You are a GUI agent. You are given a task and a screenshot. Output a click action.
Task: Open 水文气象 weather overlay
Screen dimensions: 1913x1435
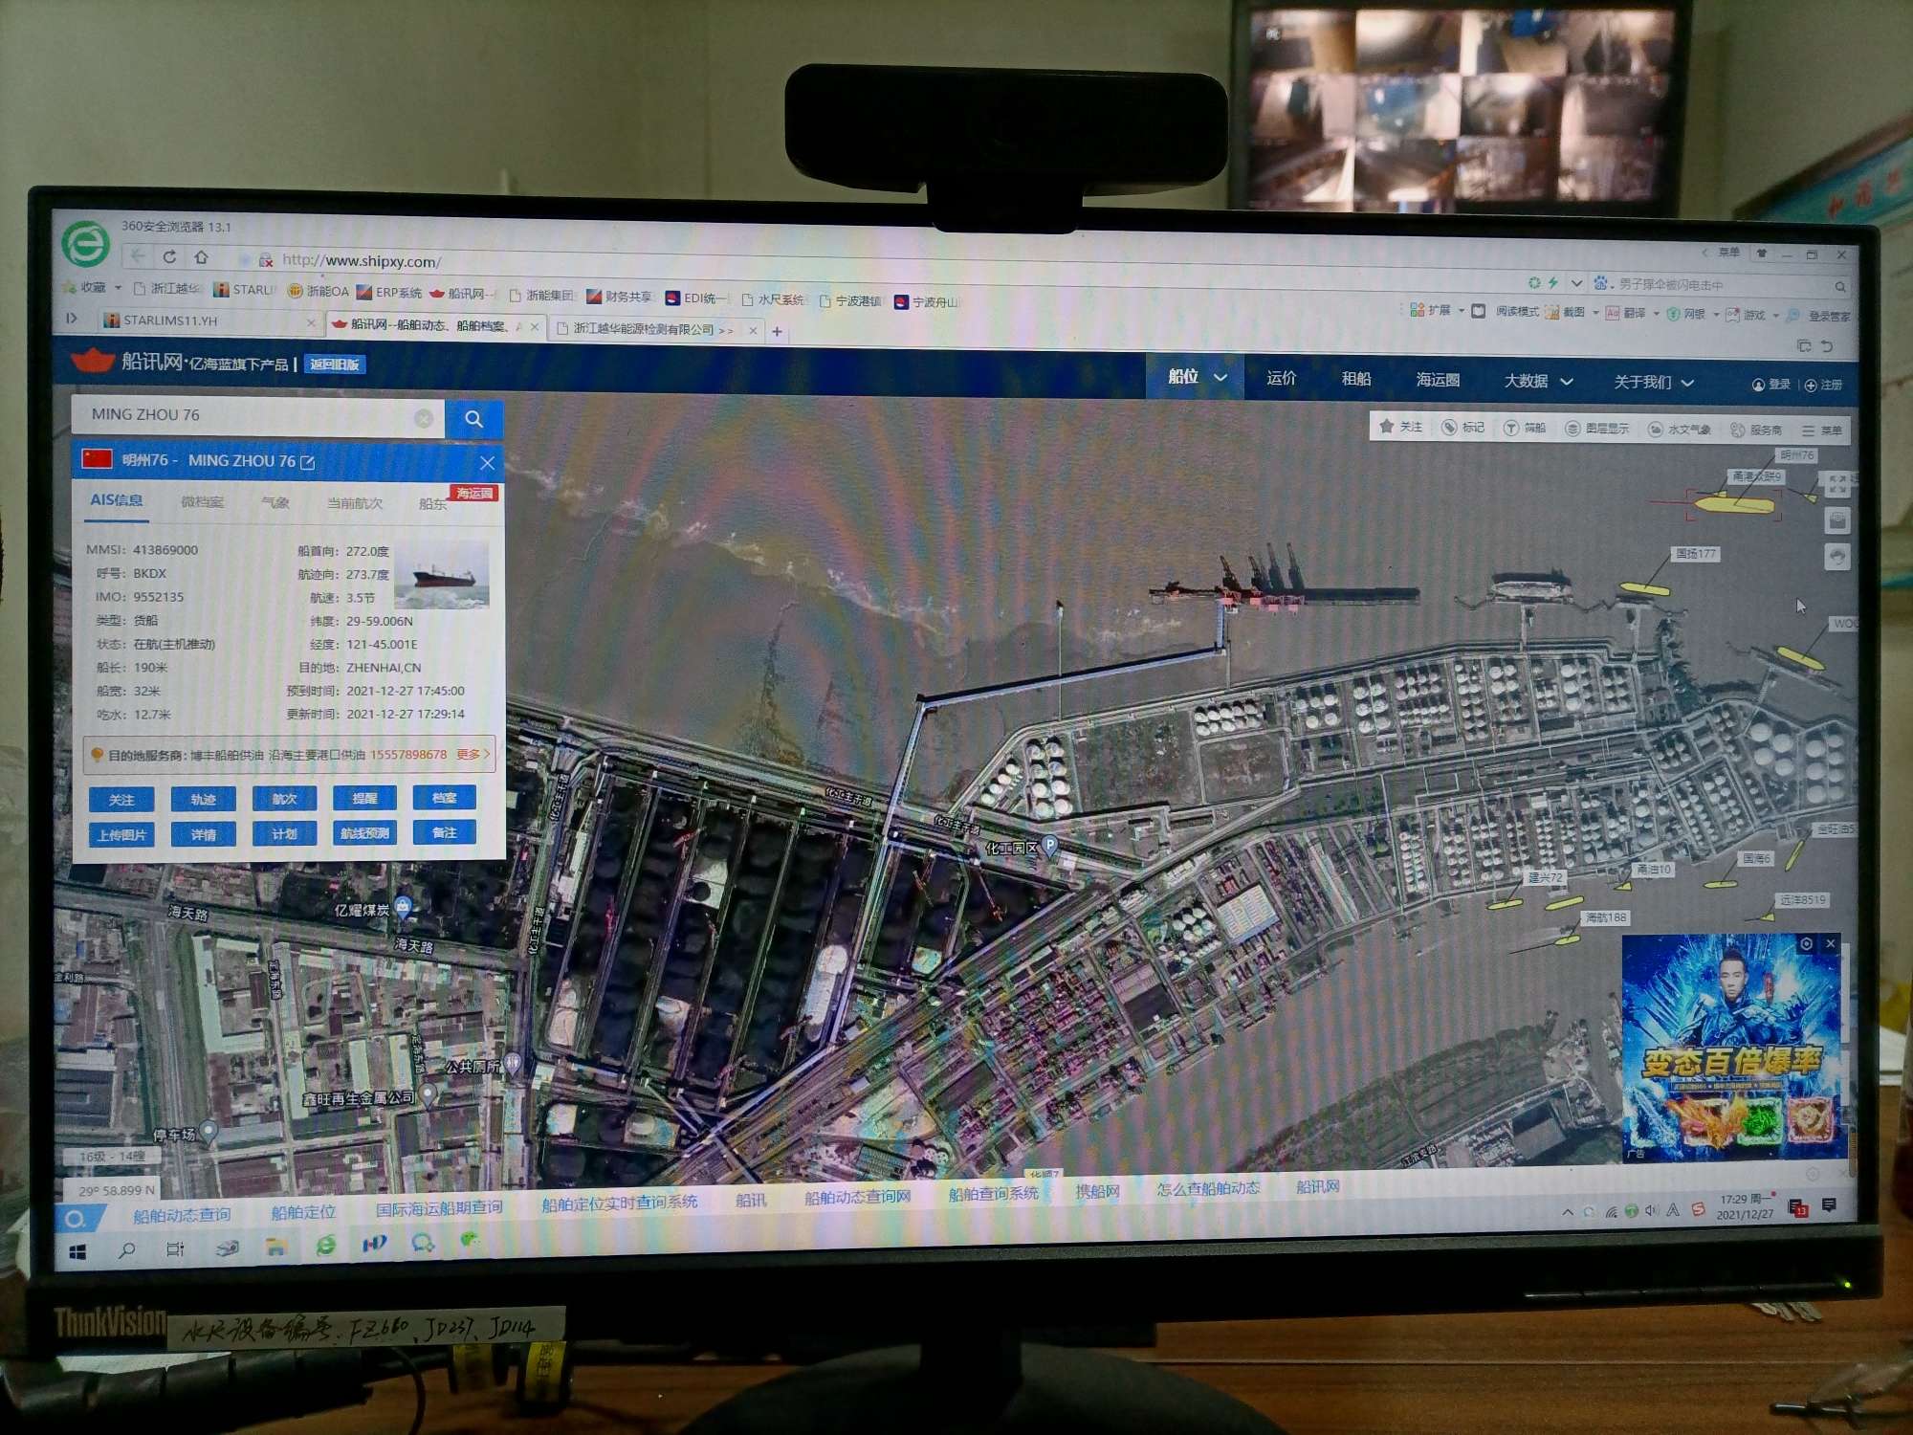coord(1679,430)
